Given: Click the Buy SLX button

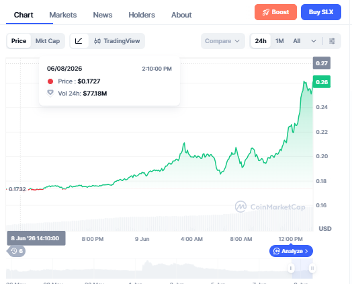Looking at the screenshot, I should pyautogui.click(x=321, y=12).
